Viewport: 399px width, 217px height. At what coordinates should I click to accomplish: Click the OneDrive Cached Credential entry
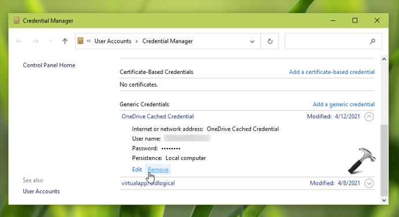click(x=157, y=117)
